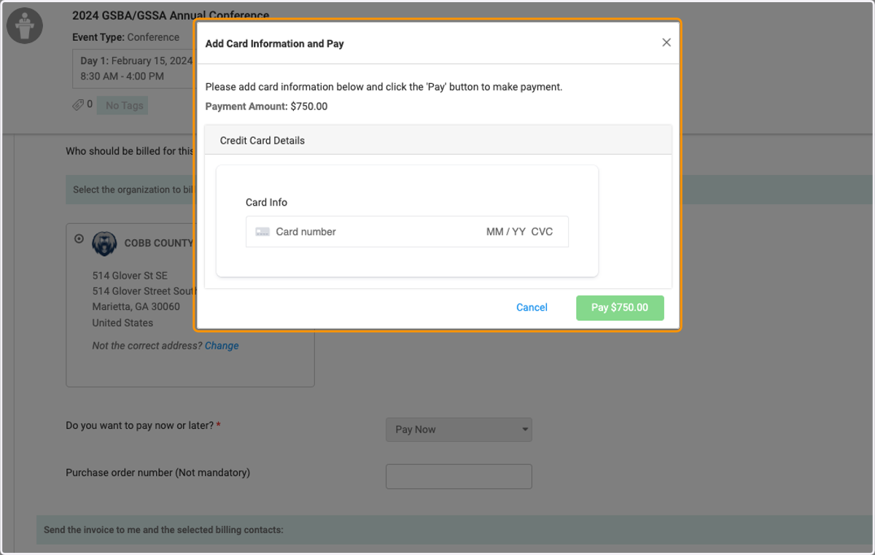Open the Pay Now dropdown

click(459, 430)
